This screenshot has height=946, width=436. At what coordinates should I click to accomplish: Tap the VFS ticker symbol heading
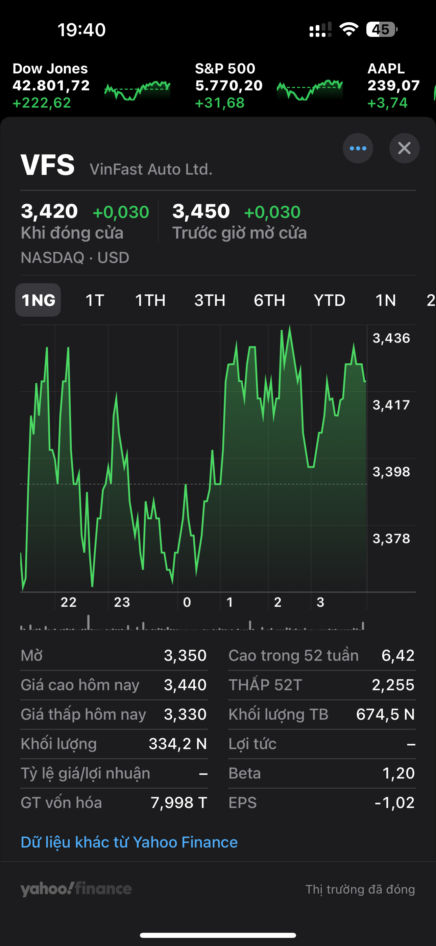click(48, 165)
